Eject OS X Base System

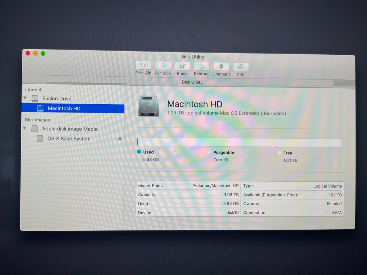pos(120,139)
